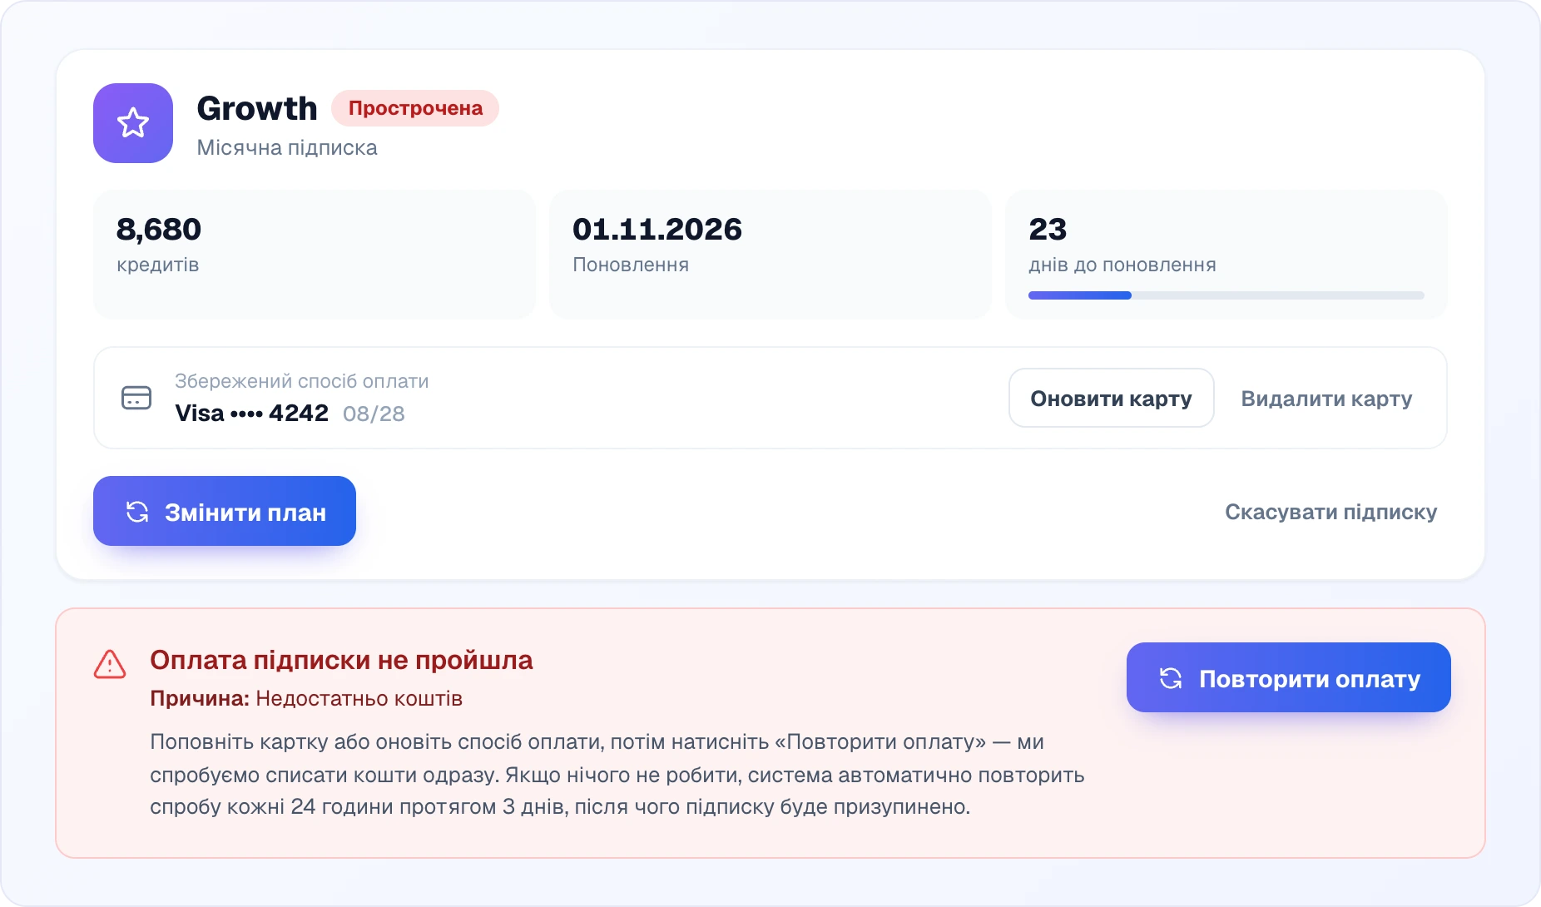Click «Видалити карту» link
The width and height of the screenshot is (1541, 907).
tap(1326, 399)
